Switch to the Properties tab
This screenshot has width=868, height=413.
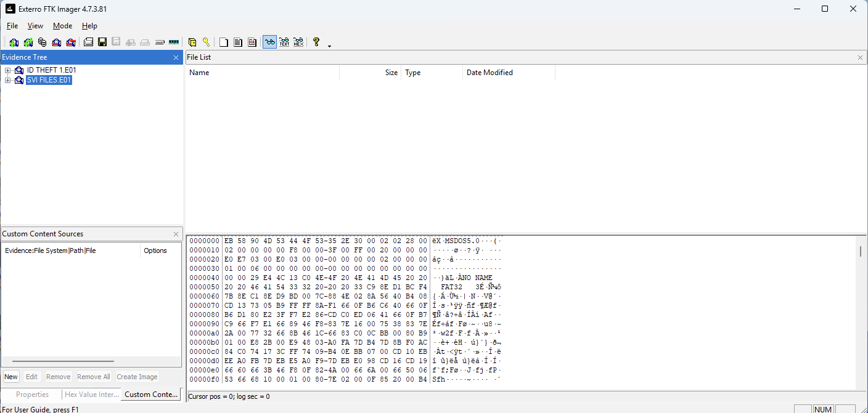[x=32, y=395]
